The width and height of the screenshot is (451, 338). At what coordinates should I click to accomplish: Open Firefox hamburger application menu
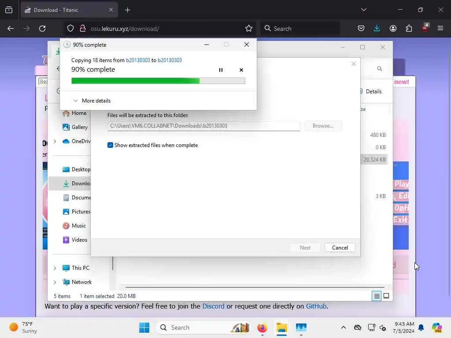tap(440, 29)
